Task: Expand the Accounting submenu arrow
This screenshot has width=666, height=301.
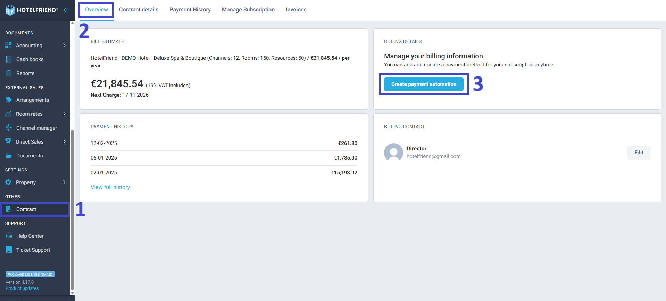Action: coord(65,45)
